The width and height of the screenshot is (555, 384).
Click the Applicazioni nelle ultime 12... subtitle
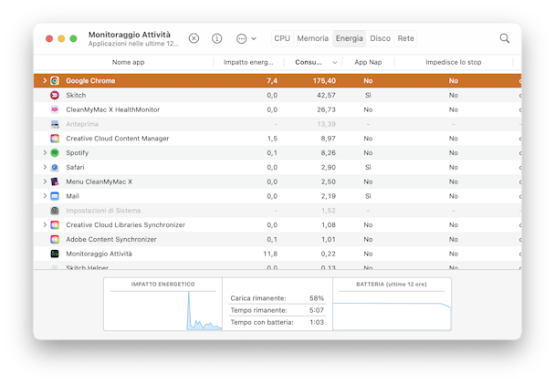tap(133, 44)
